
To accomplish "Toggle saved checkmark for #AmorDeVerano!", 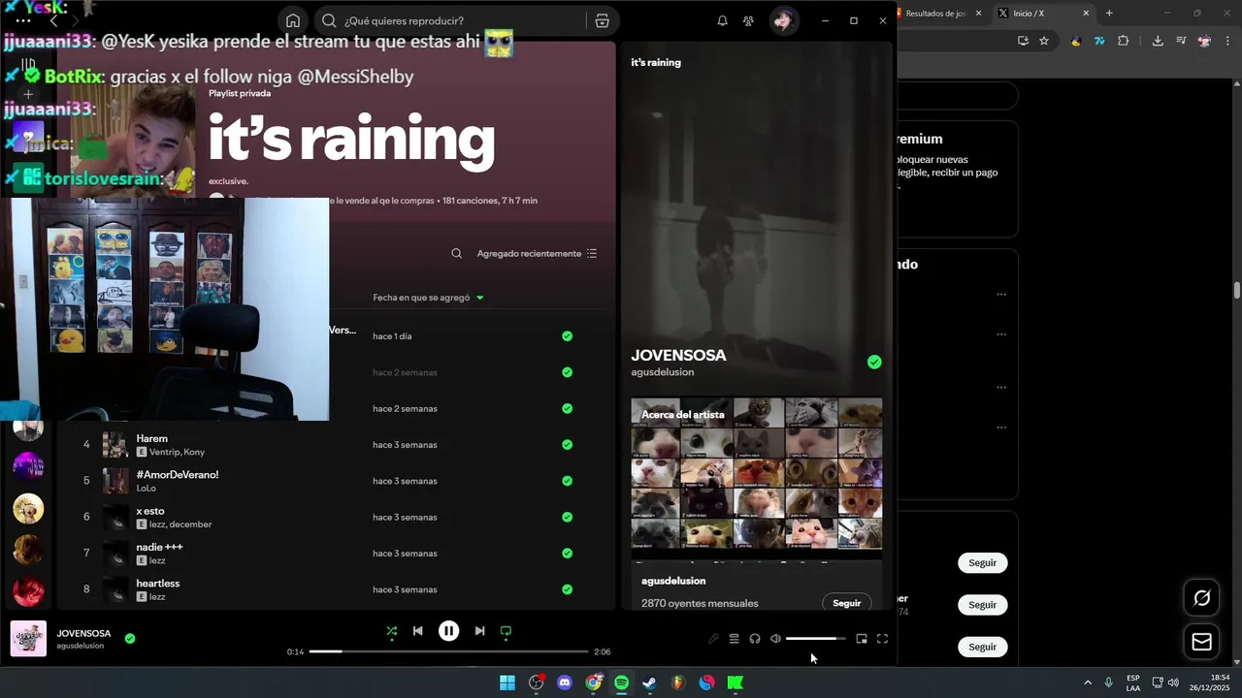I will [x=567, y=481].
